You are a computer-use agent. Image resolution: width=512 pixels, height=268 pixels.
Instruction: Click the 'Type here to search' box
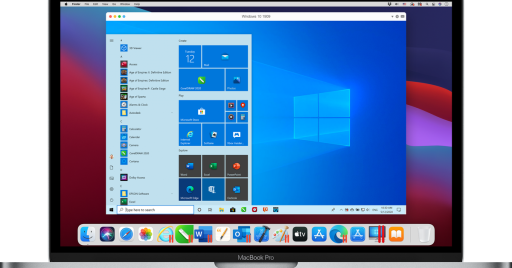pyautogui.click(x=155, y=210)
